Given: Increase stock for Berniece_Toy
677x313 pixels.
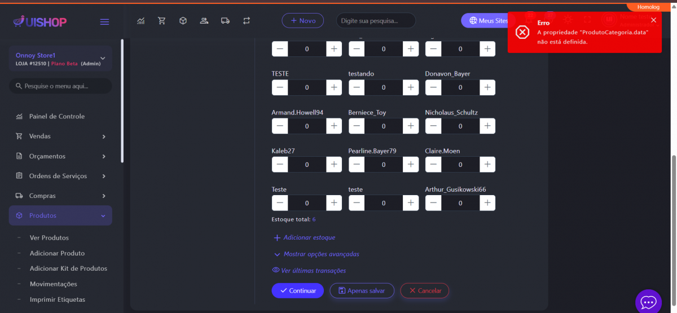Looking at the screenshot, I should tap(411, 126).
